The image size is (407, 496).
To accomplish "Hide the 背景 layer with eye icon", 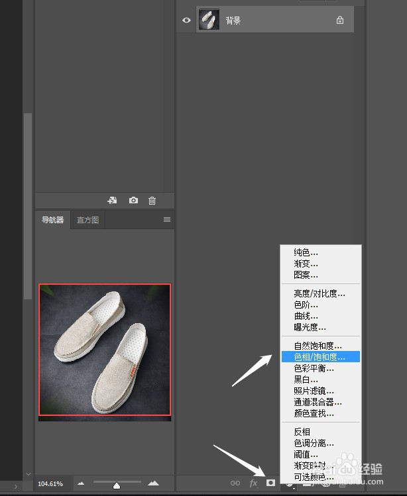I will coord(186,21).
